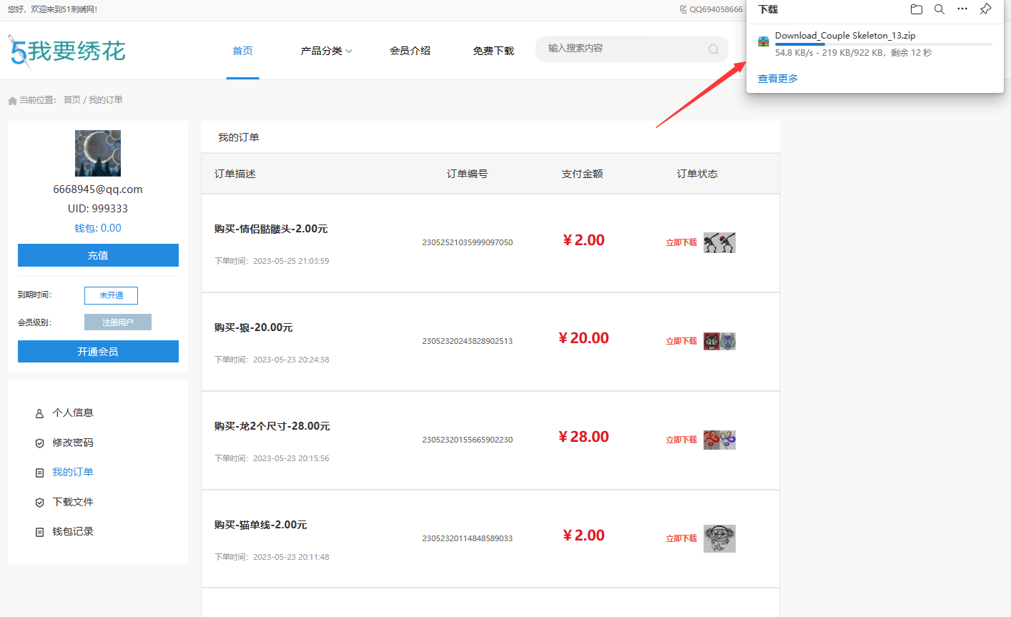Click the zip file icon of Download_Couple Skeleton_13.zip

(764, 41)
